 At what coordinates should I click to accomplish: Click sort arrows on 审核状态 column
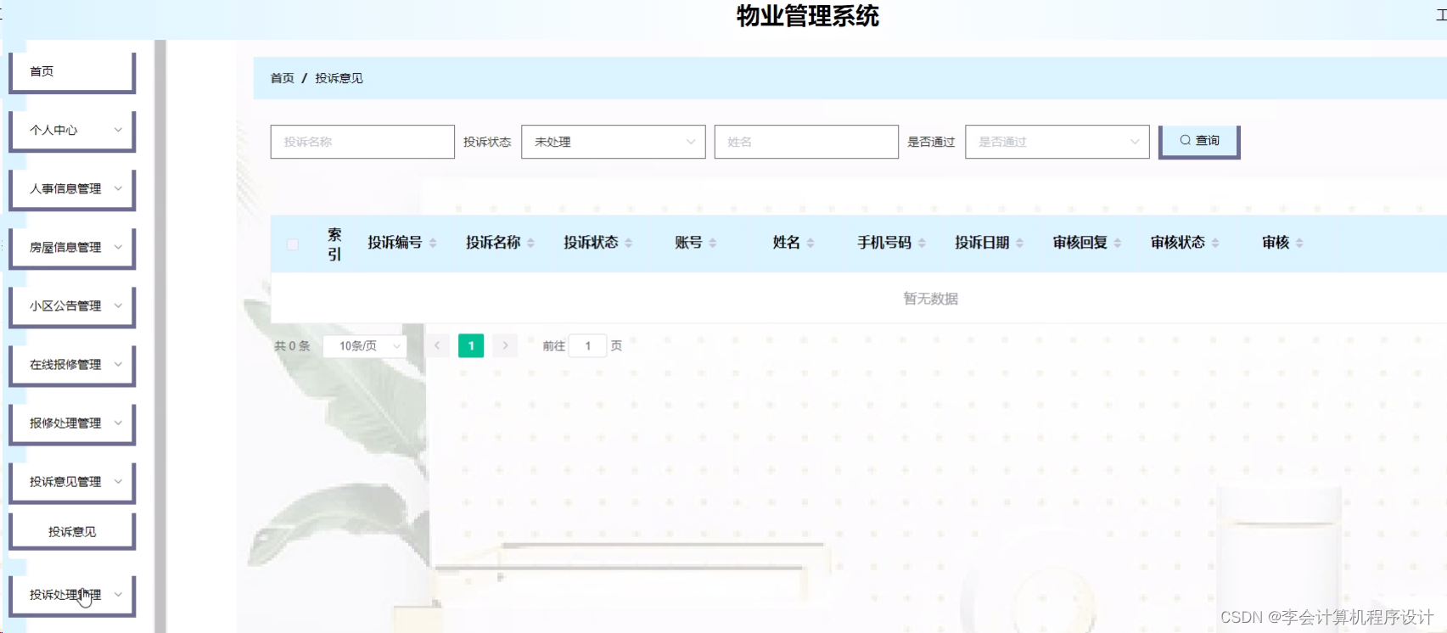pyautogui.click(x=1215, y=243)
